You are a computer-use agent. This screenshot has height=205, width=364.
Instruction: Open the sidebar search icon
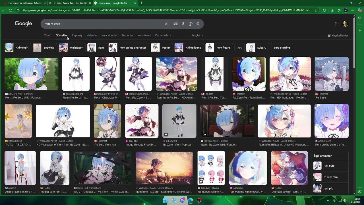(x=360, y=18)
